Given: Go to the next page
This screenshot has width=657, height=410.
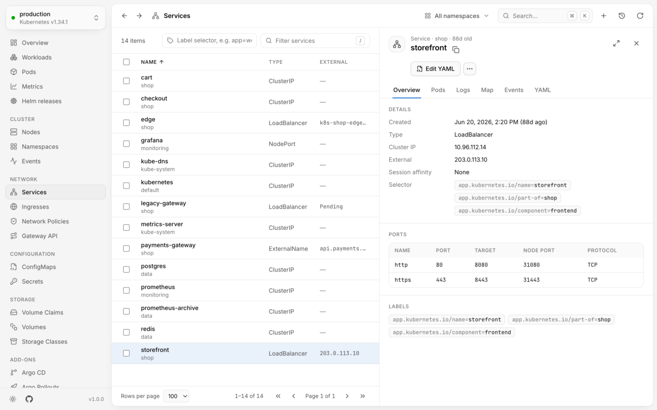Looking at the screenshot, I should 347,396.
